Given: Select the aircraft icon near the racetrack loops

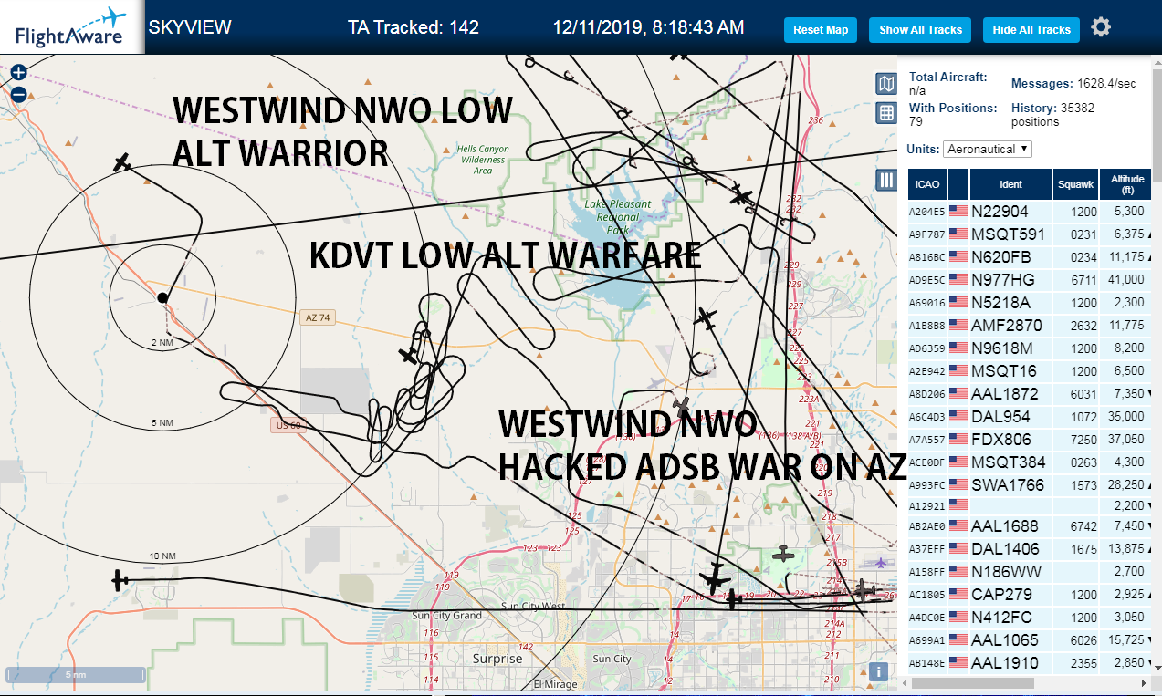Looking at the screenshot, I should tap(409, 355).
